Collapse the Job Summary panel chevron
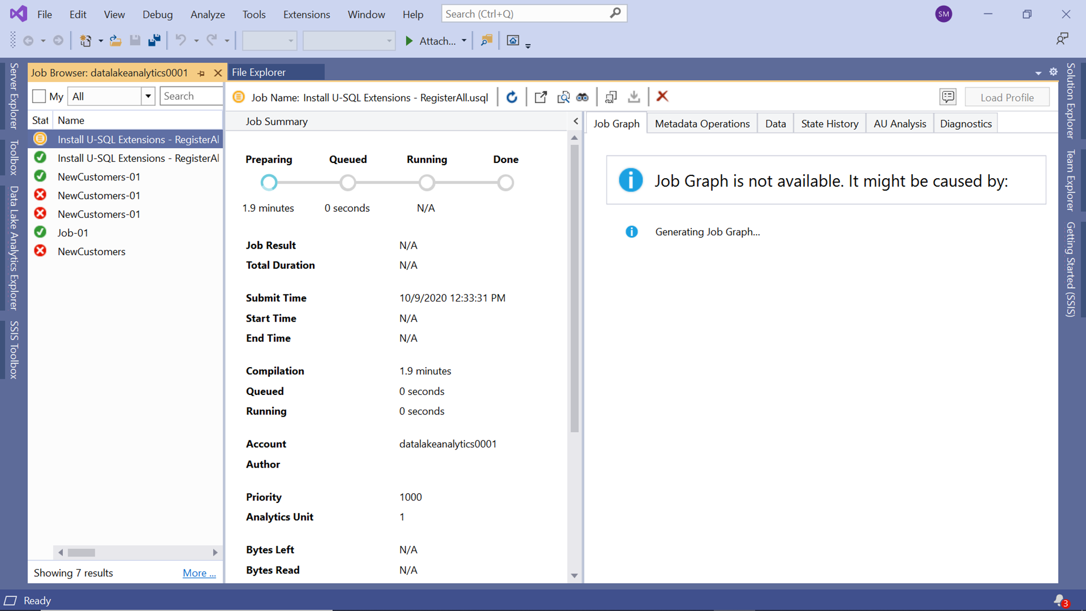 tap(576, 121)
